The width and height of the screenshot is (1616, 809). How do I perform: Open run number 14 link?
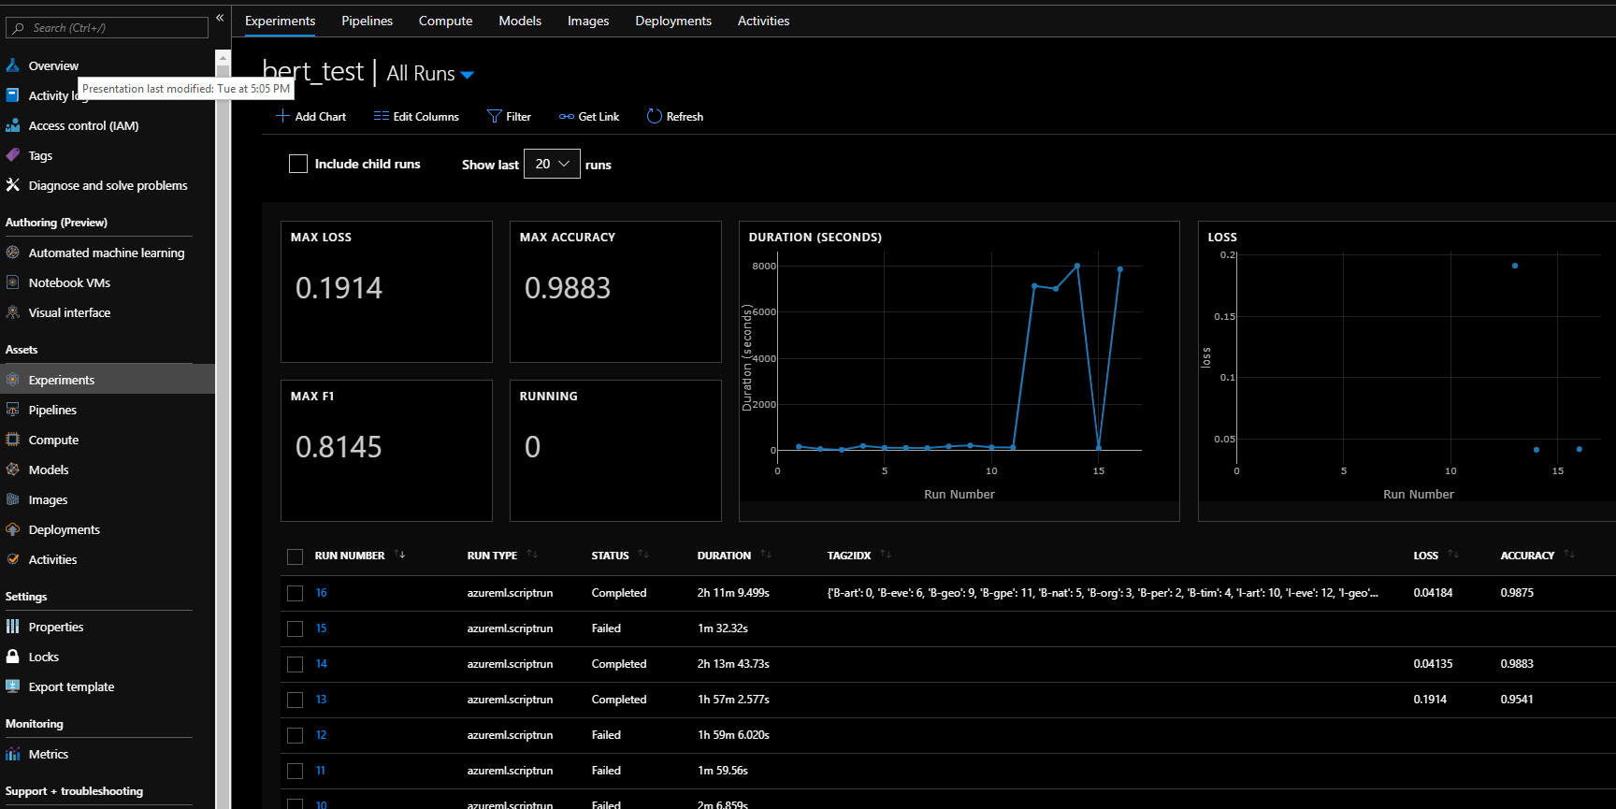[321, 664]
